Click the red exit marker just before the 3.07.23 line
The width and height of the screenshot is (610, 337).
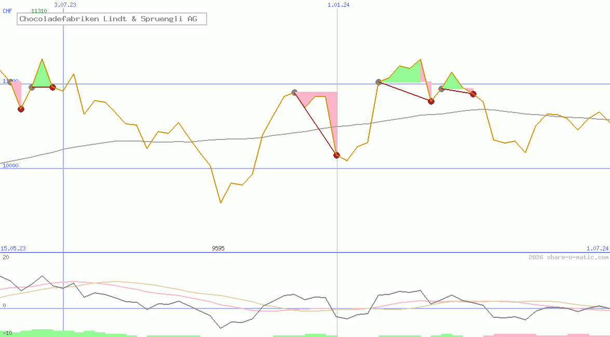pos(52,87)
